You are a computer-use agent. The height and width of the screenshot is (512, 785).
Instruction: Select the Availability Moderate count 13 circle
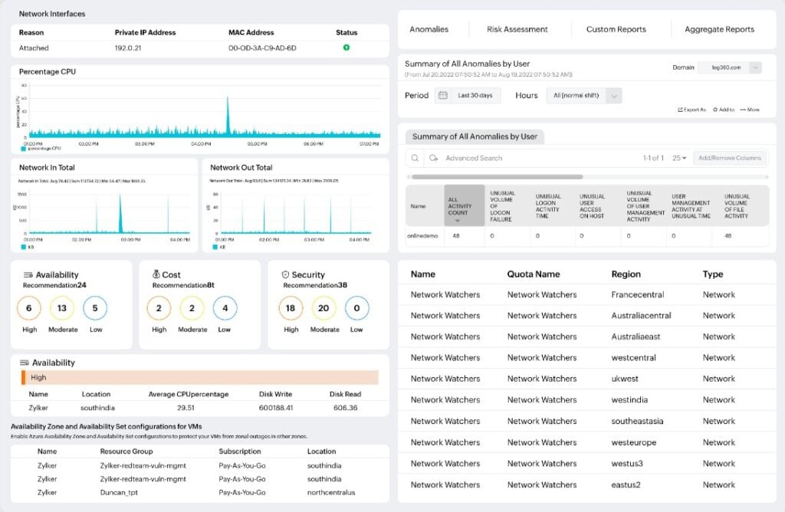click(x=62, y=308)
